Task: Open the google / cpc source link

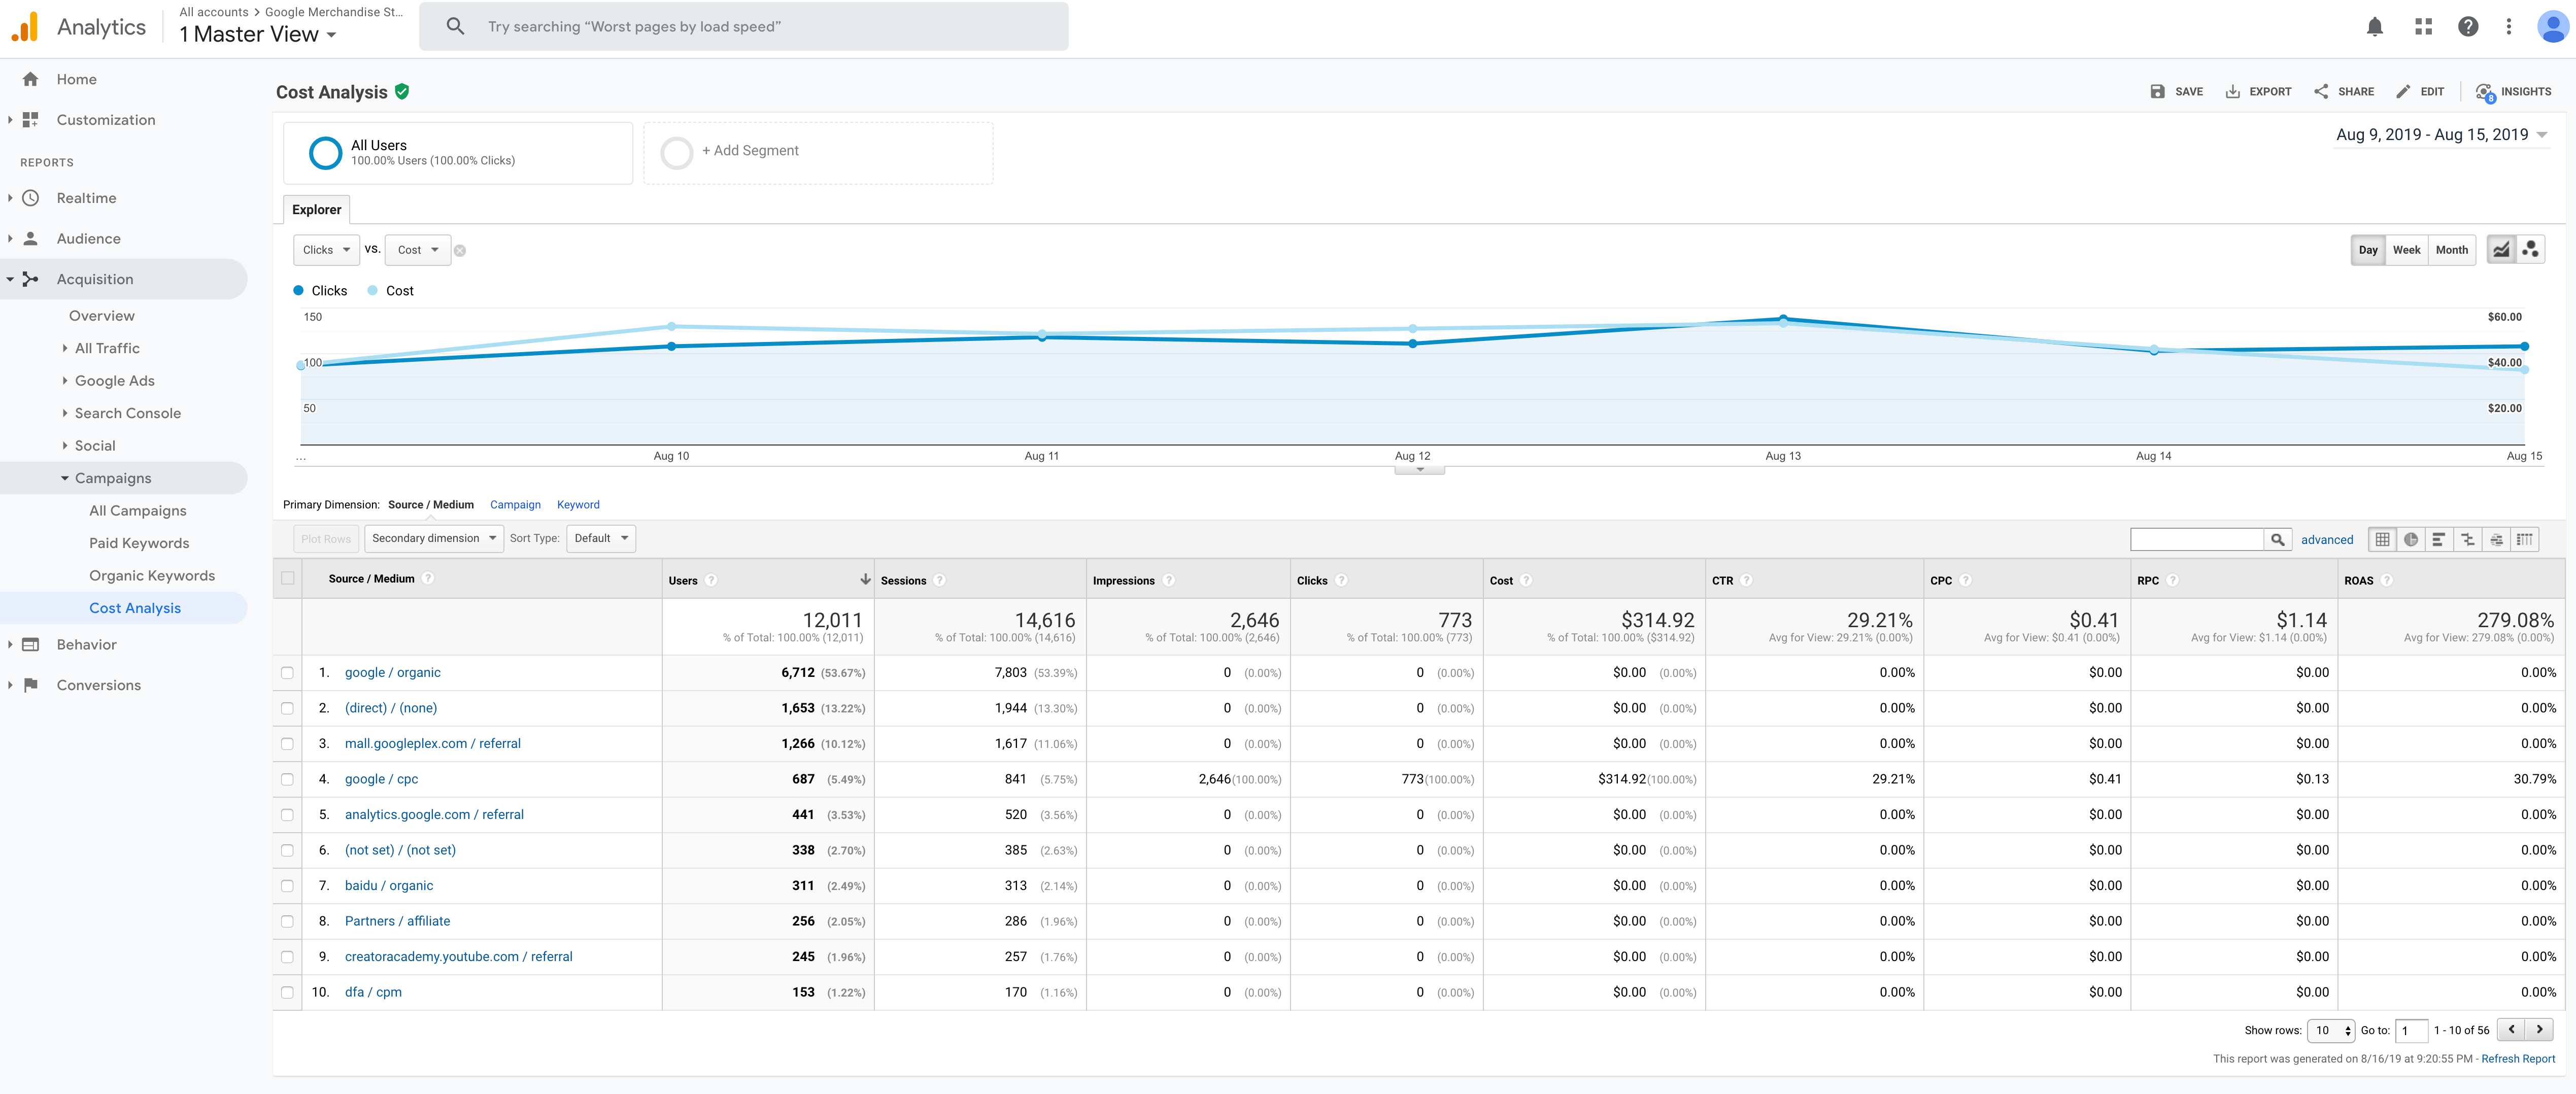Action: click(381, 779)
